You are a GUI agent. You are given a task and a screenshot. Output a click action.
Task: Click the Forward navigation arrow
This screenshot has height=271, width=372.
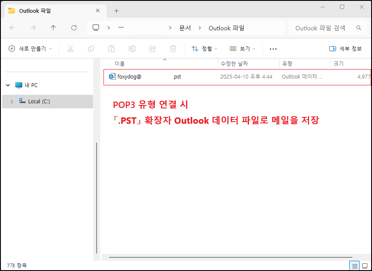coord(33,28)
